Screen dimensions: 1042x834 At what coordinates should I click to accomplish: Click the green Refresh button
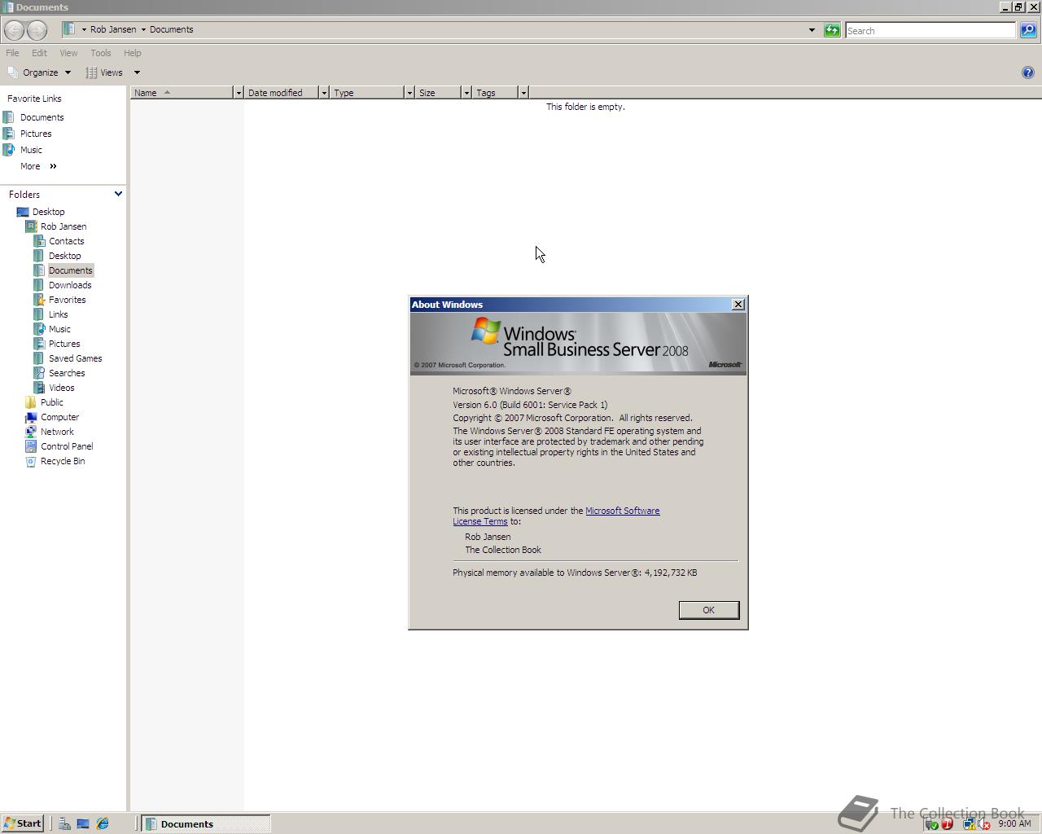832,30
